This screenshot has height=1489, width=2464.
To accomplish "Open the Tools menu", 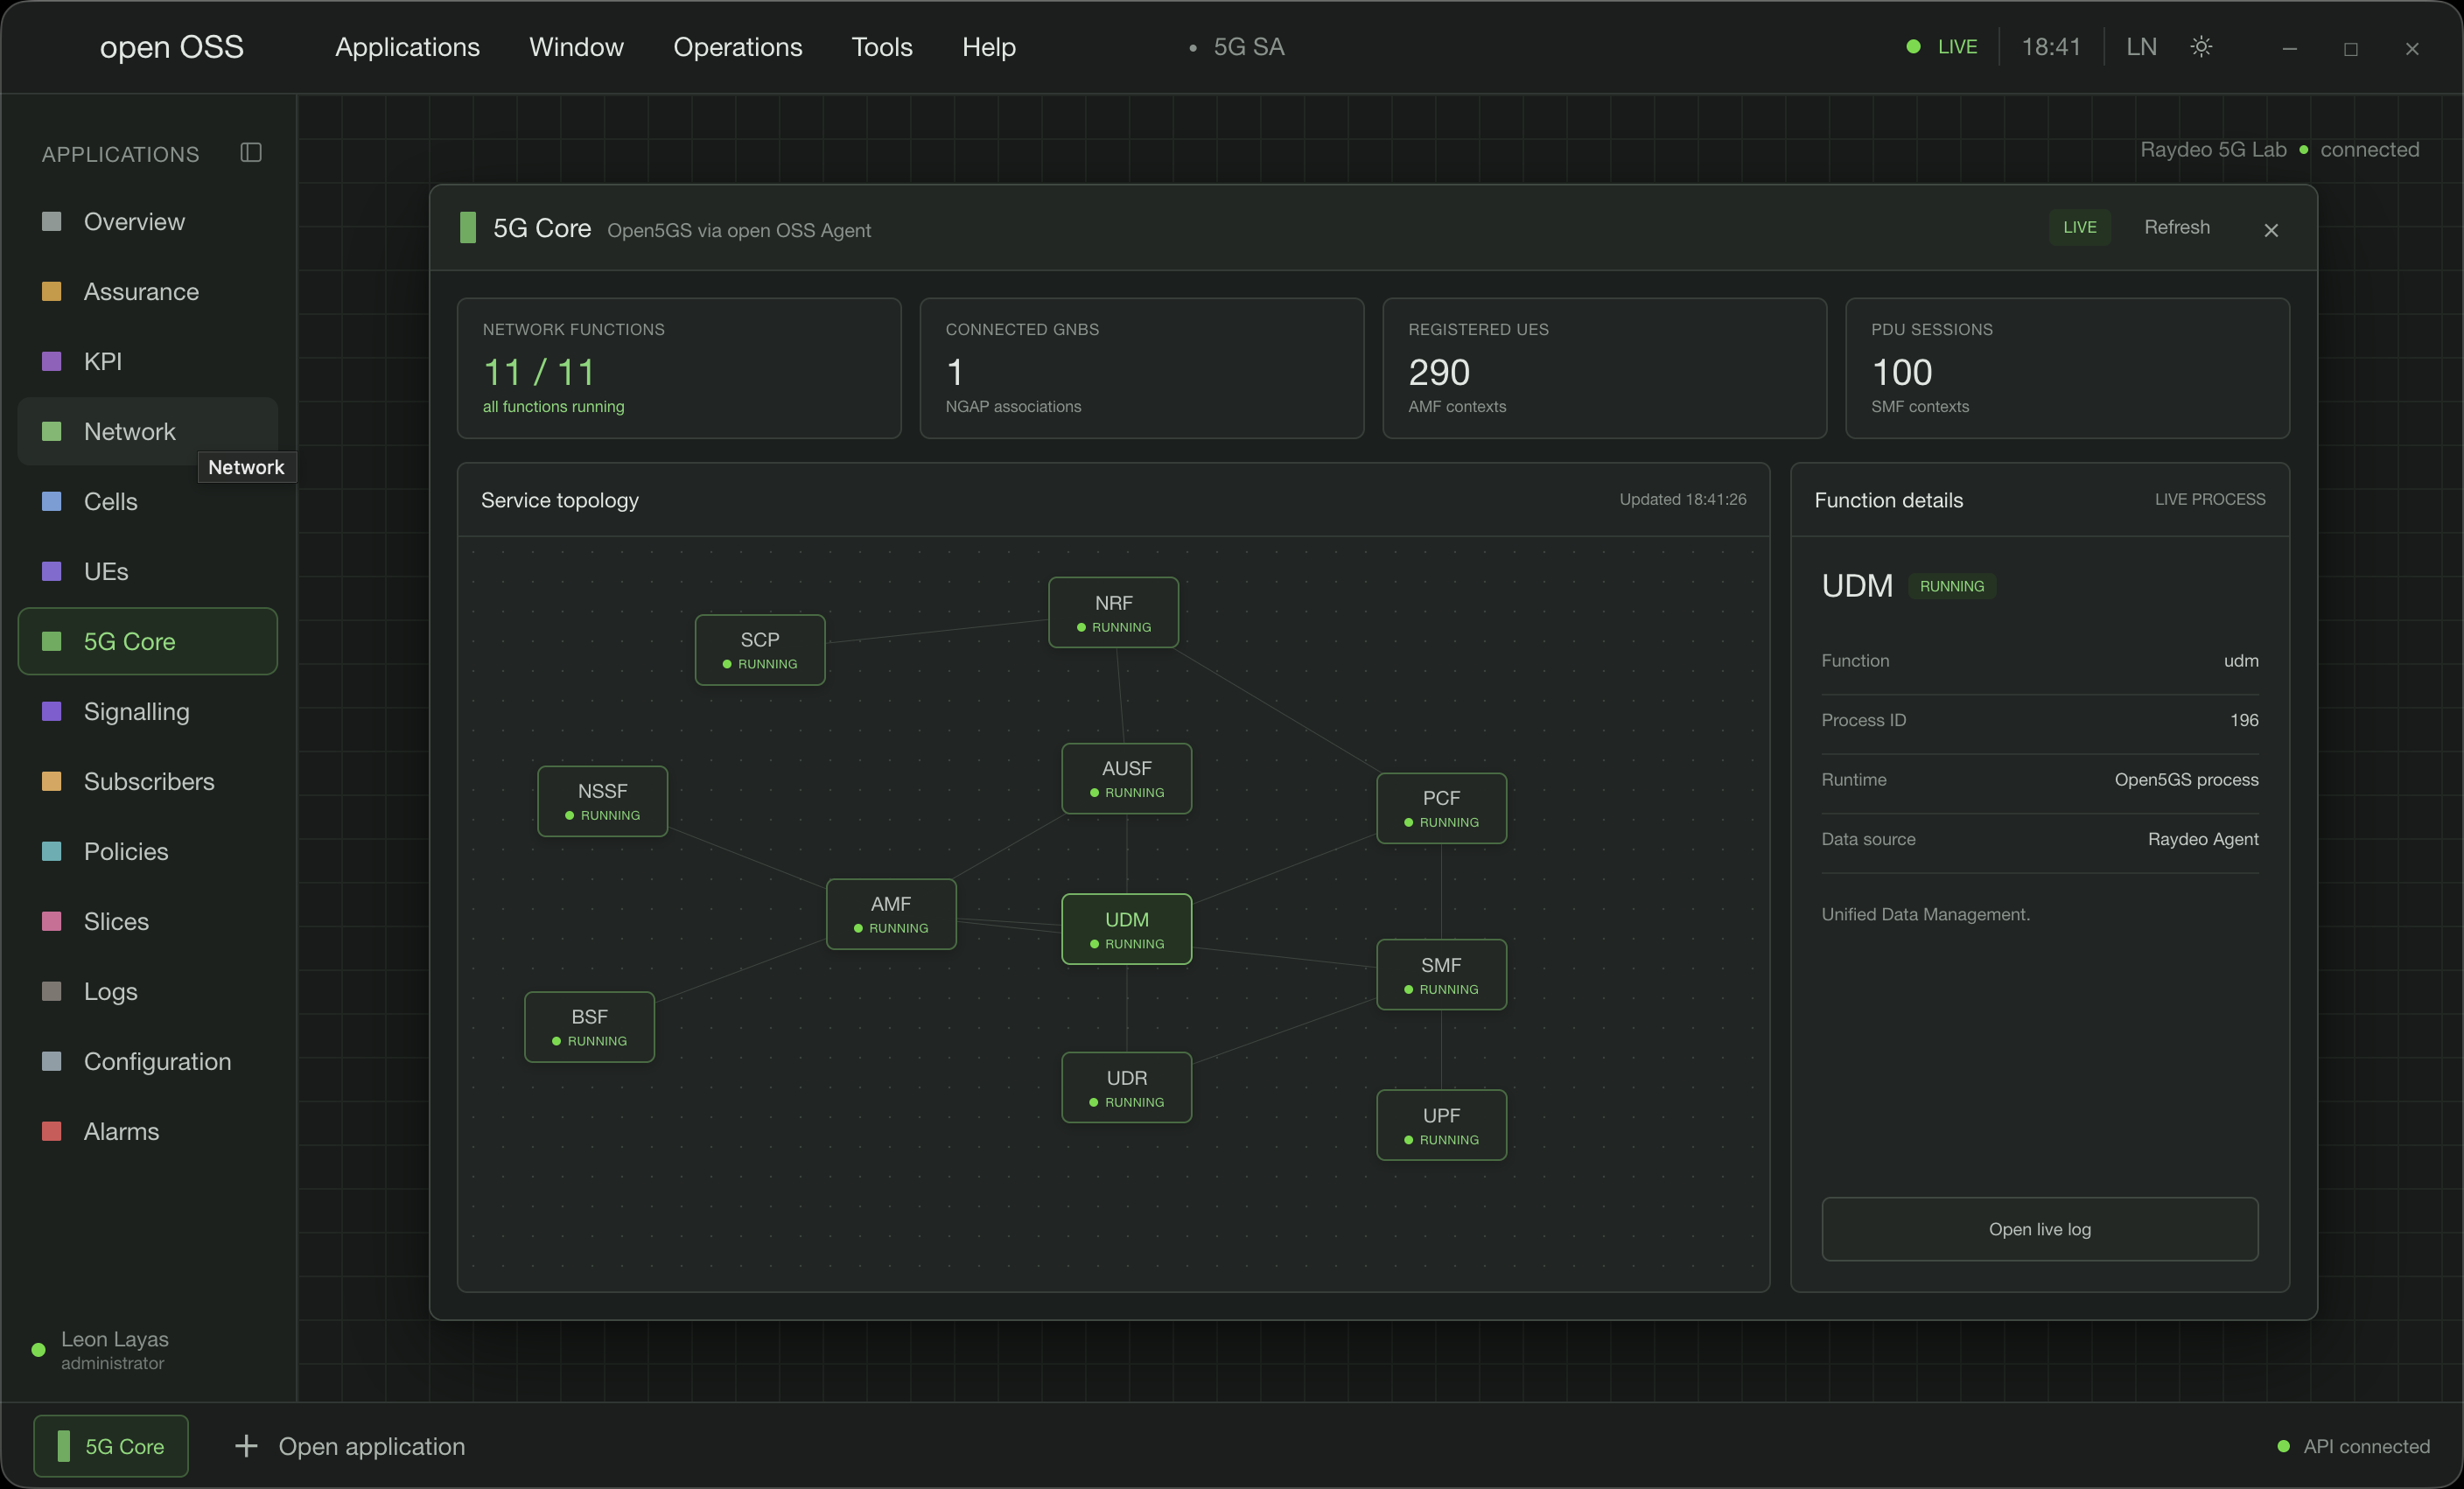I will tap(882, 47).
